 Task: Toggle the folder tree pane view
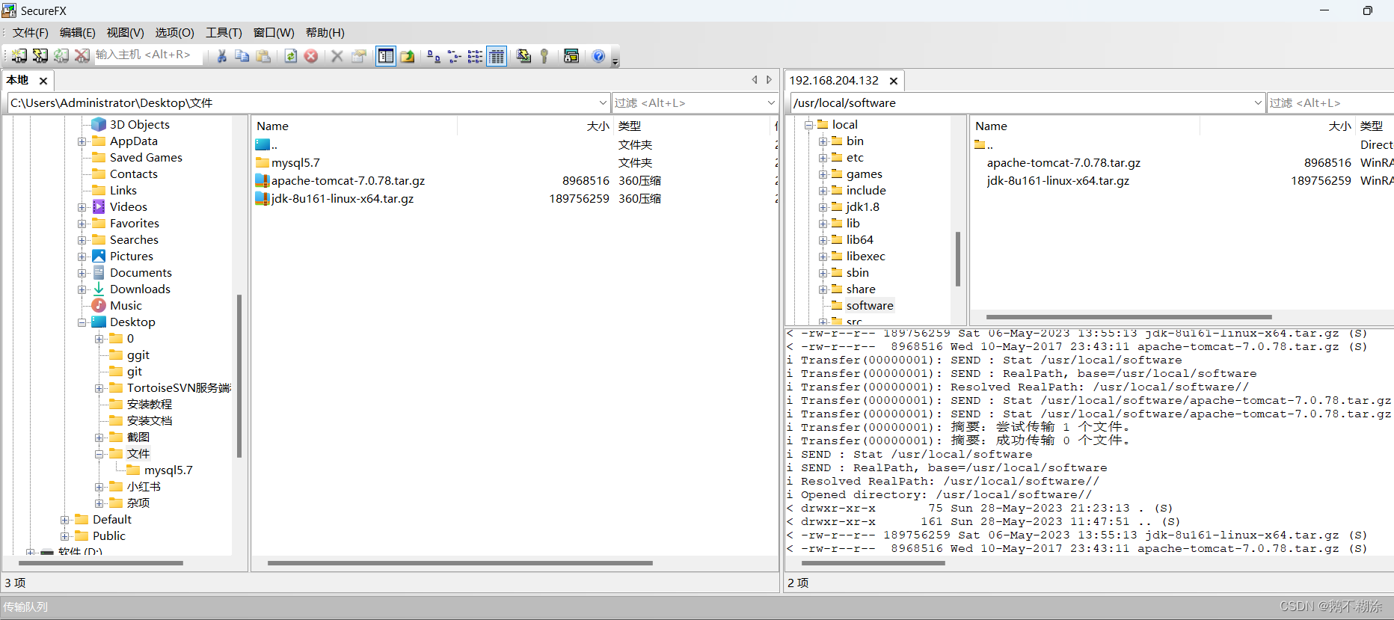pos(386,56)
